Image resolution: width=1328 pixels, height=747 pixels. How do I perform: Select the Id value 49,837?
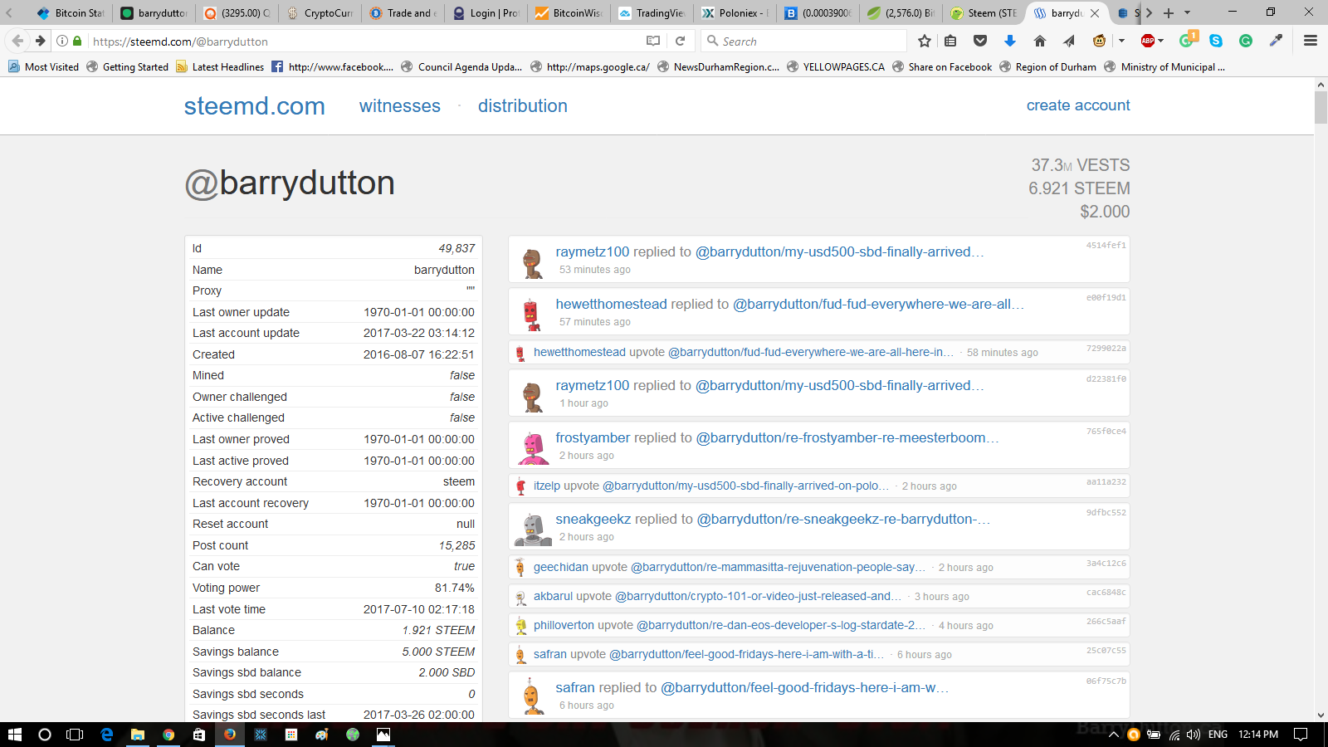[x=457, y=248]
